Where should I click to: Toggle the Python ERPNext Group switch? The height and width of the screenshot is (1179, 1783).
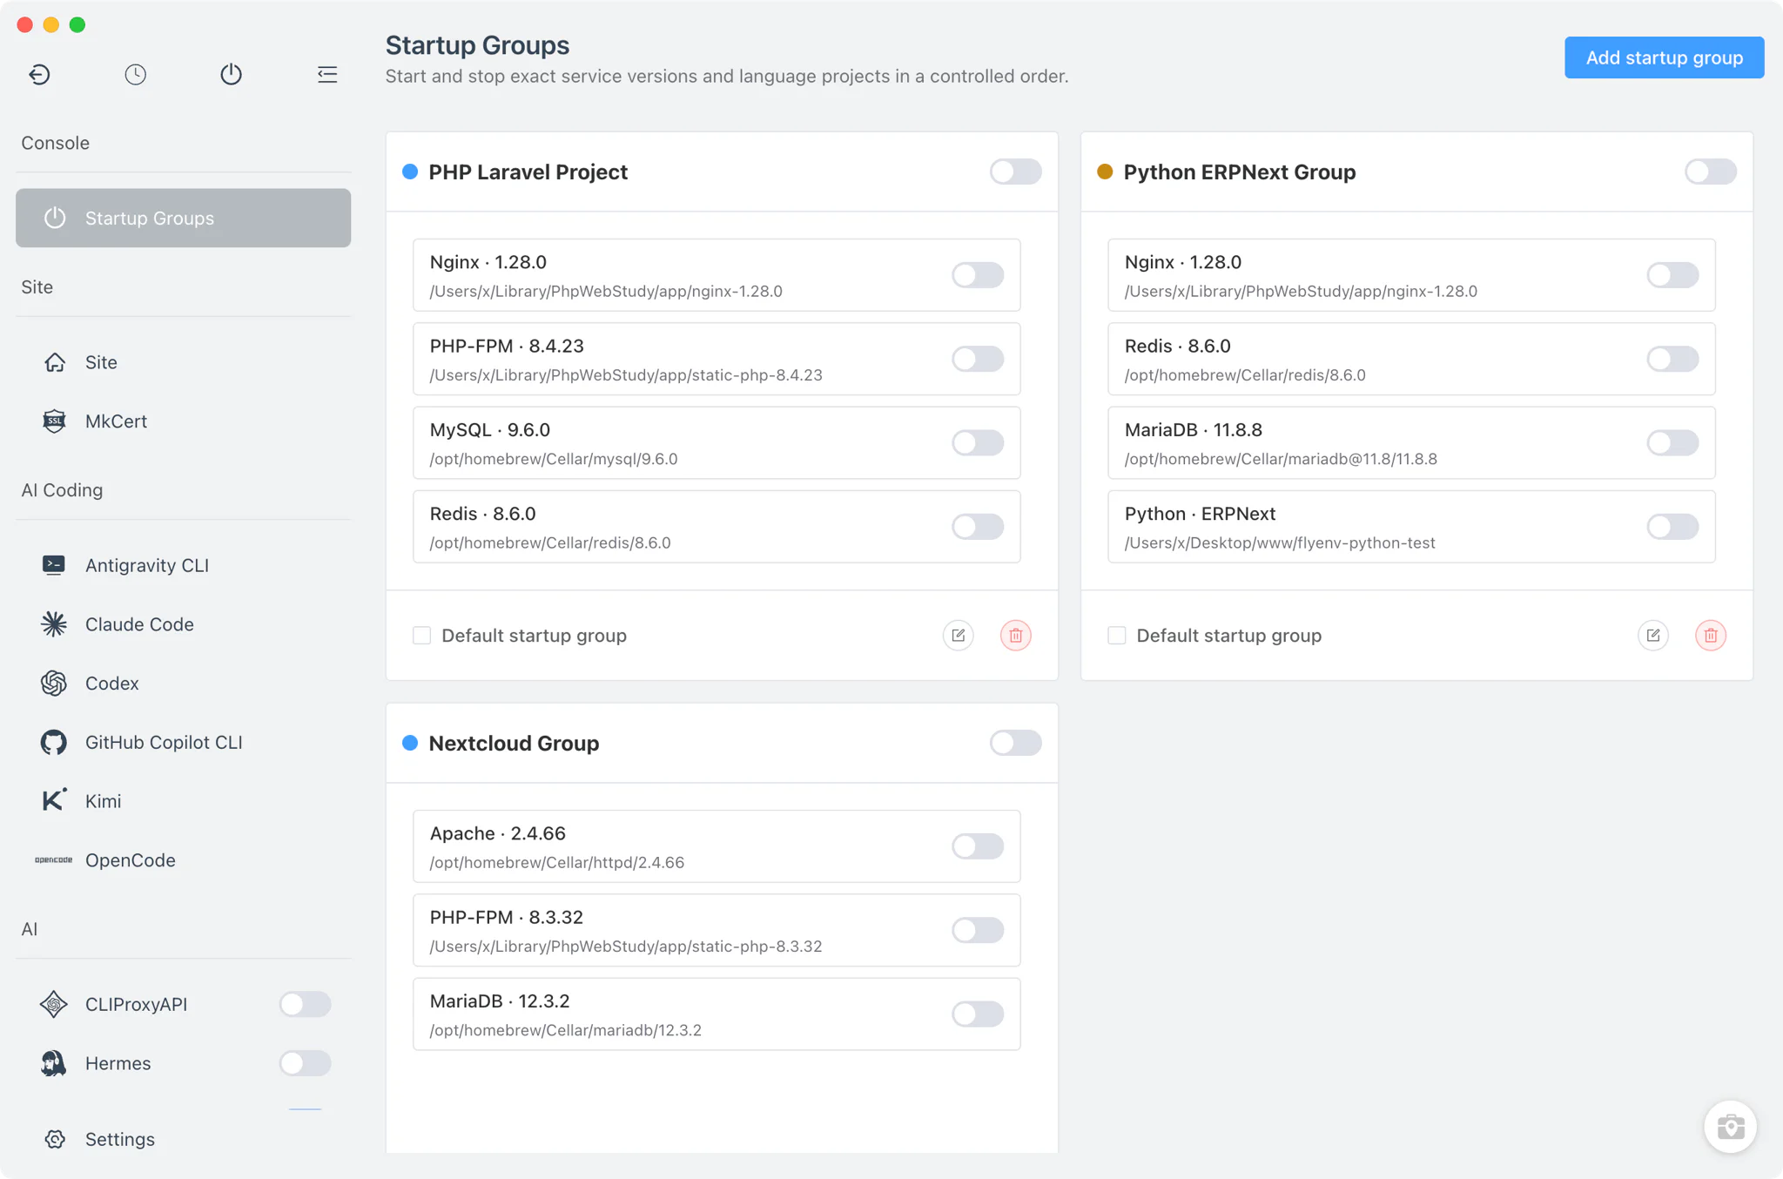coord(1711,172)
